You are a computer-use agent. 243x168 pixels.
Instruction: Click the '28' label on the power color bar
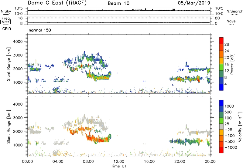pyautogui.click(x=227, y=44)
